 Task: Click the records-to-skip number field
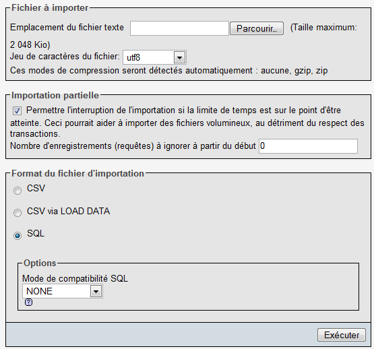click(x=308, y=146)
